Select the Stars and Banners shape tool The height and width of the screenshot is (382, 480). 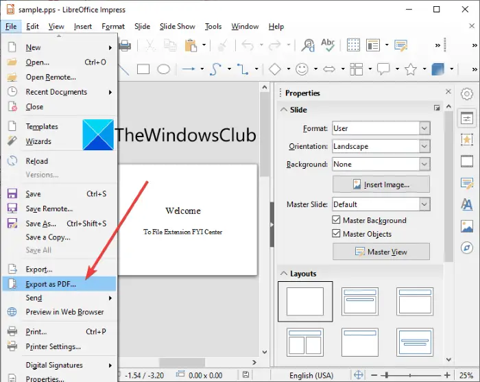tap(411, 69)
